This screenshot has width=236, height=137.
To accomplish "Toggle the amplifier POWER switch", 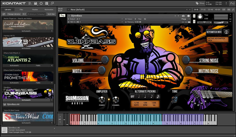I will point(102,100).
